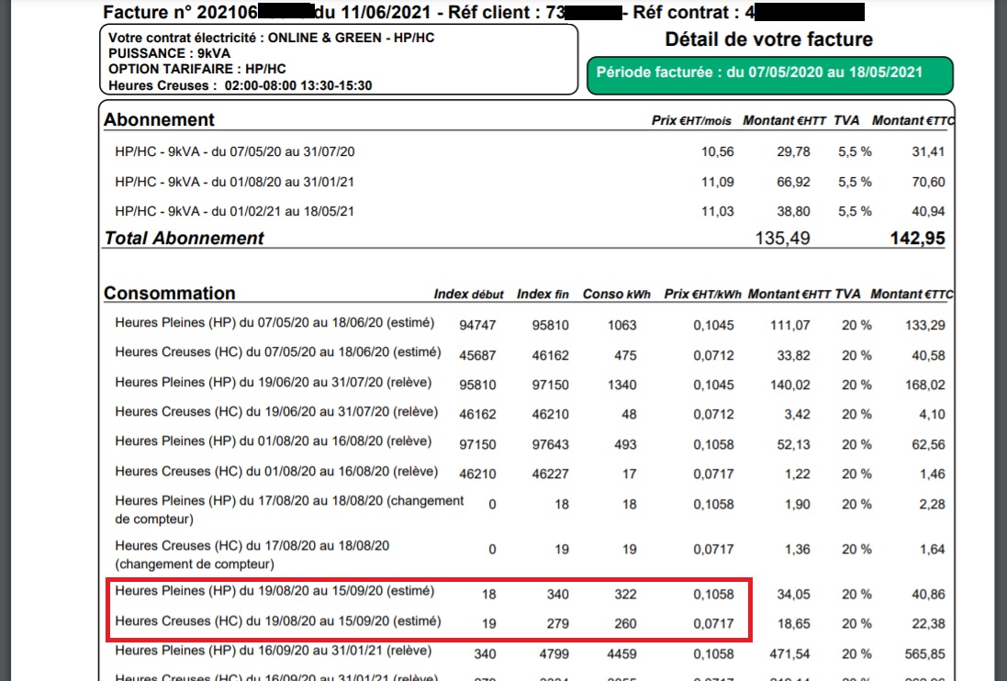Image resolution: width=1007 pixels, height=681 pixels.
Task: Click the 1340 kWh consumption value
Action: click(621, 385)
